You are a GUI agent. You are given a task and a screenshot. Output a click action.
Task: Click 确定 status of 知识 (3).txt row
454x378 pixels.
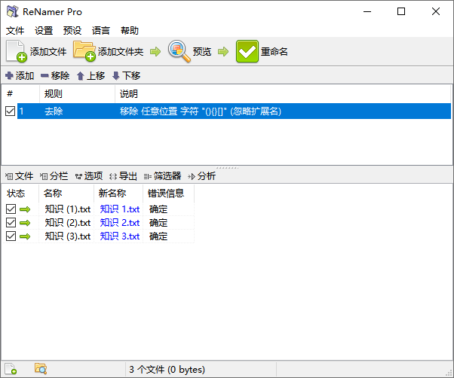click(158, 236)
